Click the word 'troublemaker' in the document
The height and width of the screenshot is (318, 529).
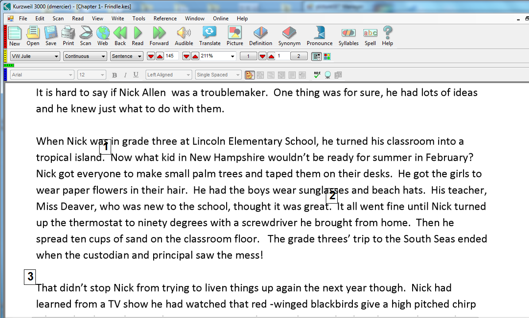(233, 93)
